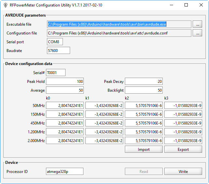This screenshot has height=184, width=209.
Task: Select the 50MHz k0 coefficient field
Action: pyautogui.click(x=65, y=105)
